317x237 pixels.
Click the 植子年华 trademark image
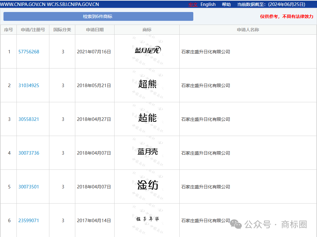(x=147, y=219)
